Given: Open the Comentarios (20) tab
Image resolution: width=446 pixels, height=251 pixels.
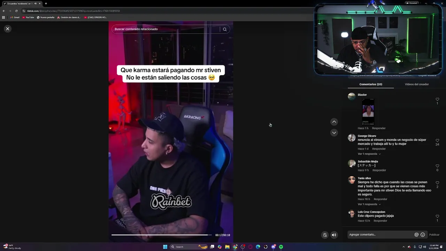Looking at the screenshot, I should click(371, 84).
